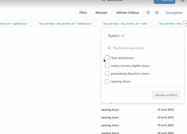Select the updated_at column header label
Screen dimensions: 187x134
[13, 24]
